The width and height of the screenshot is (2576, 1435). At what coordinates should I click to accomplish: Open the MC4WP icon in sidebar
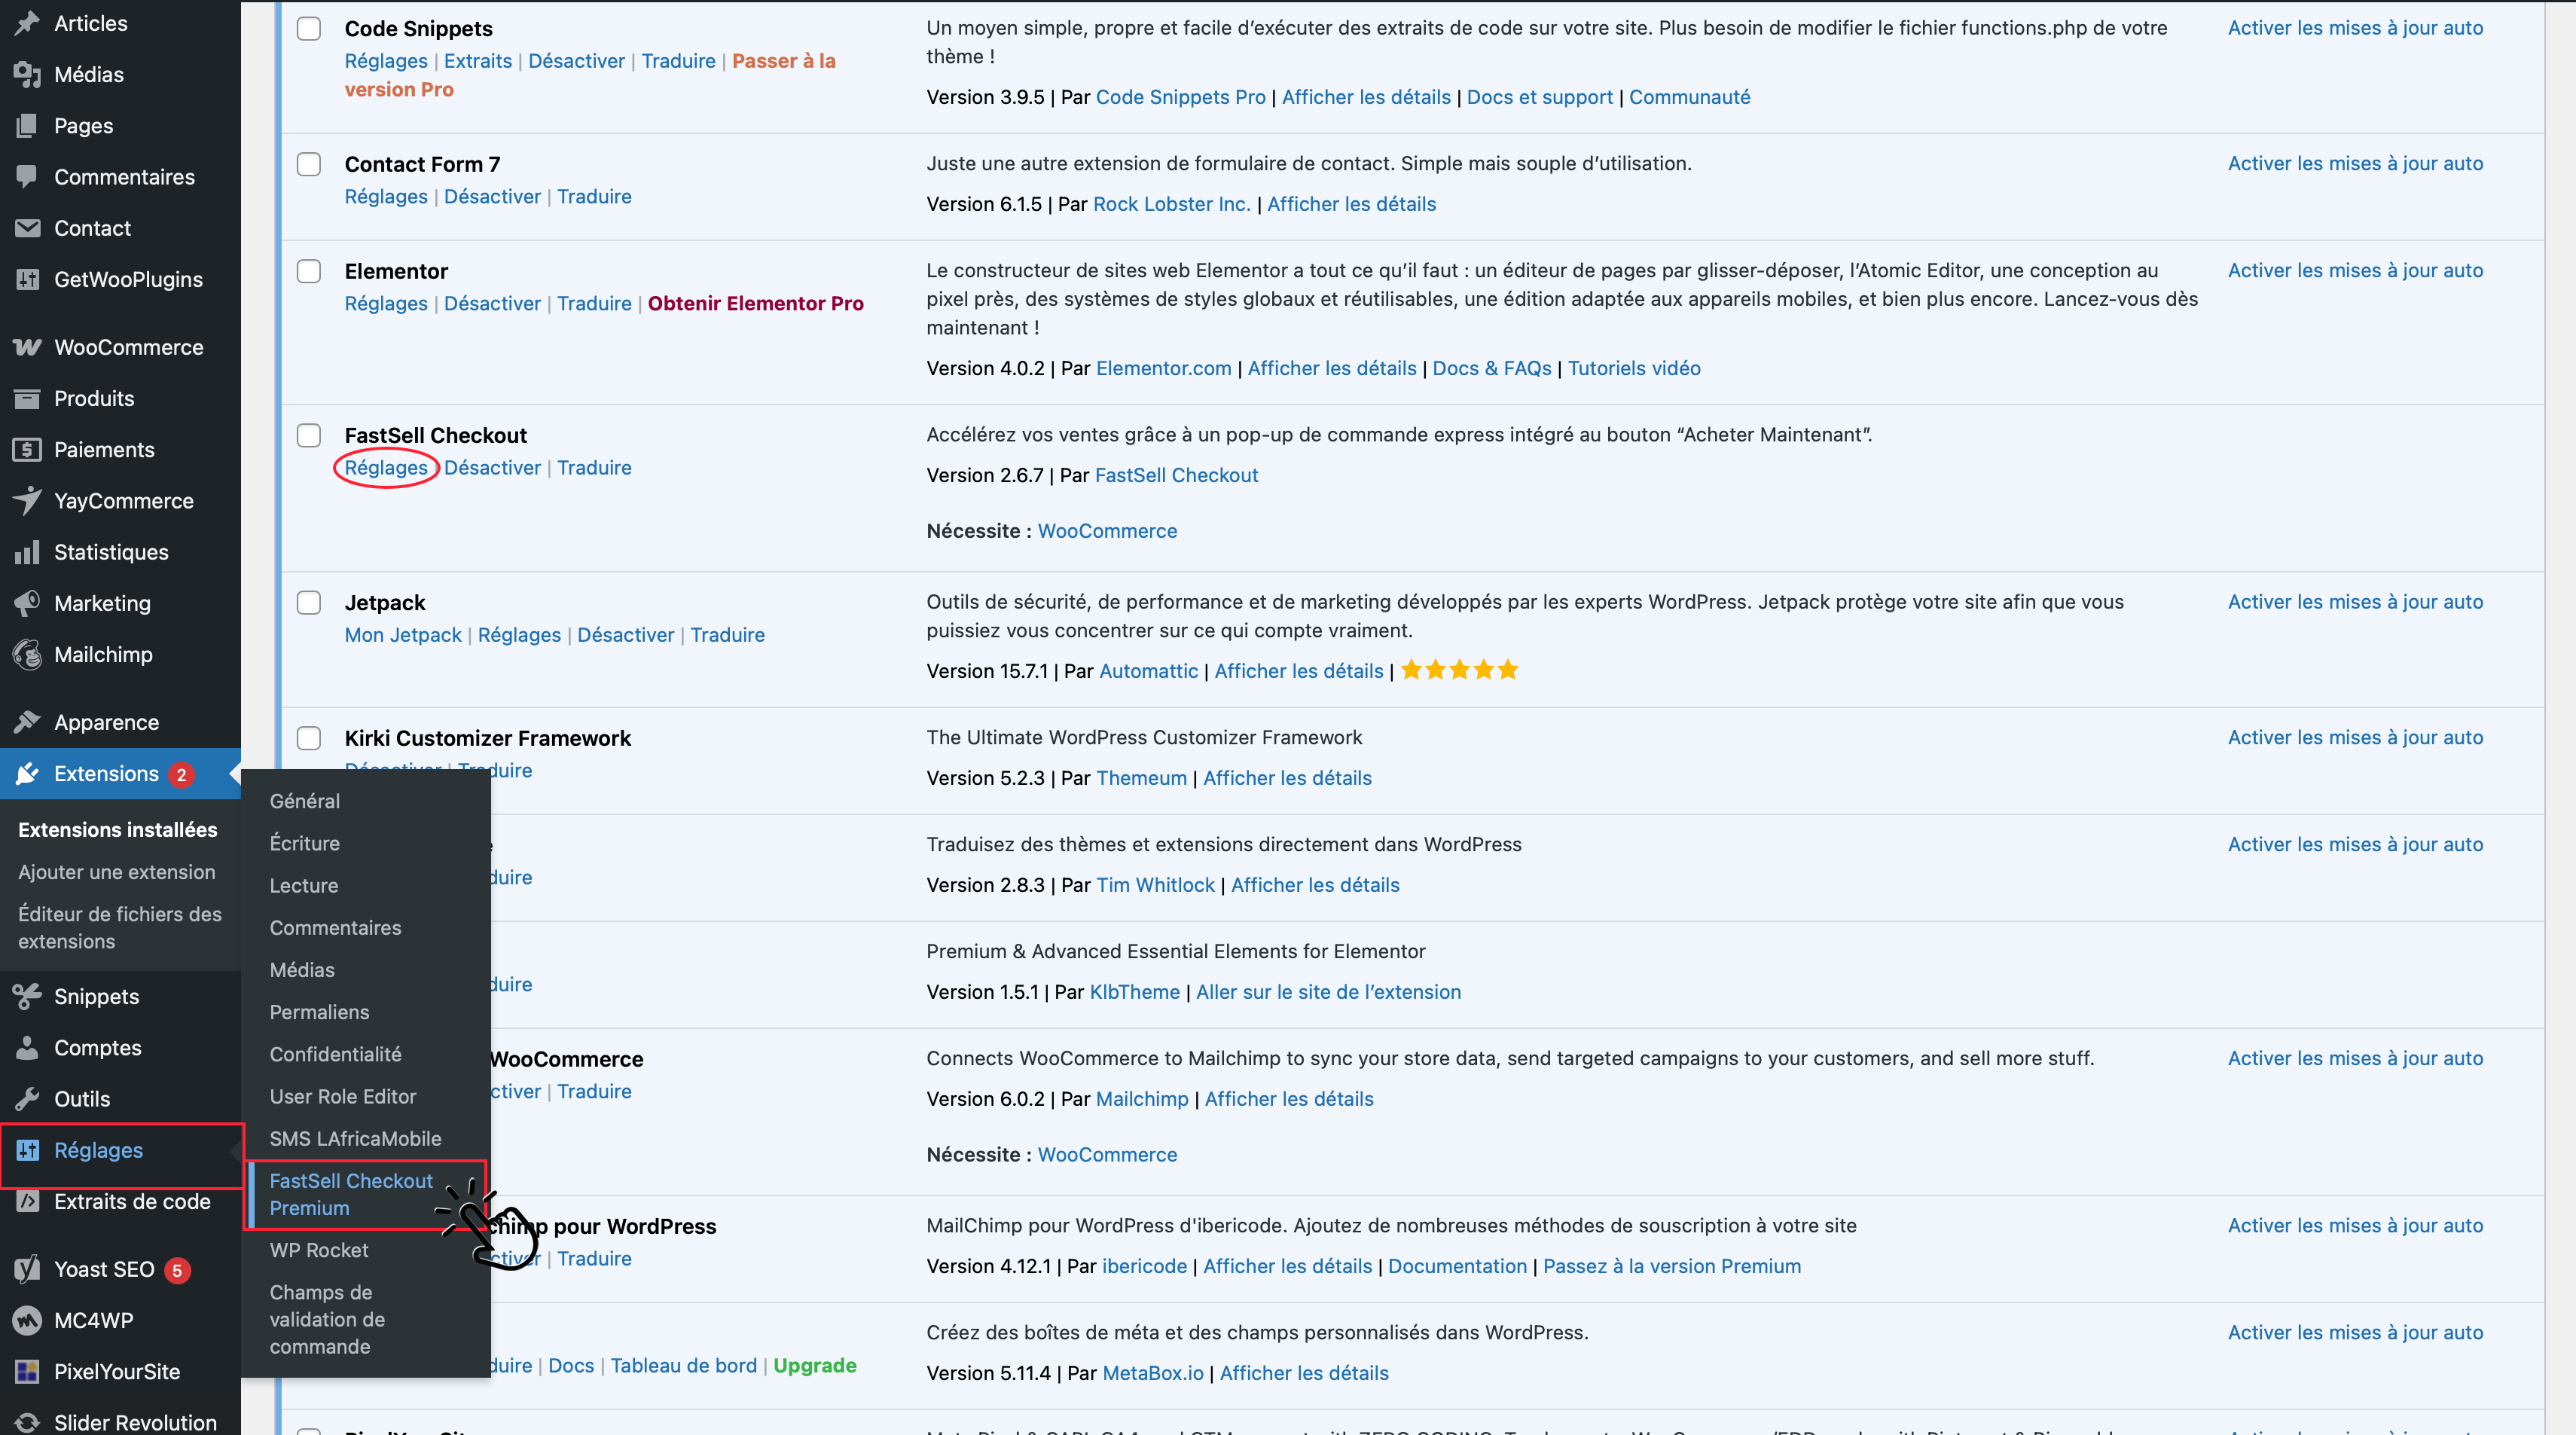point(27,1320)
